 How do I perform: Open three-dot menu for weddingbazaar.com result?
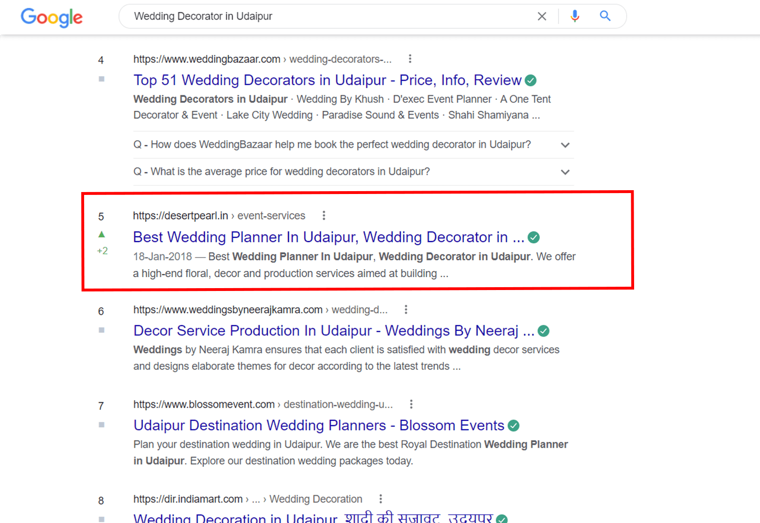pyautogui.click(x=410, y=59)
